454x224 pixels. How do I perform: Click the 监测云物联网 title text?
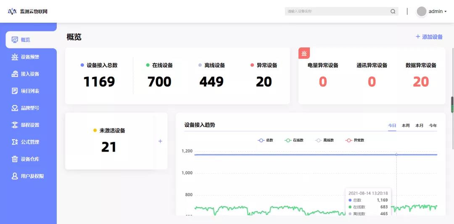[34, 12]
